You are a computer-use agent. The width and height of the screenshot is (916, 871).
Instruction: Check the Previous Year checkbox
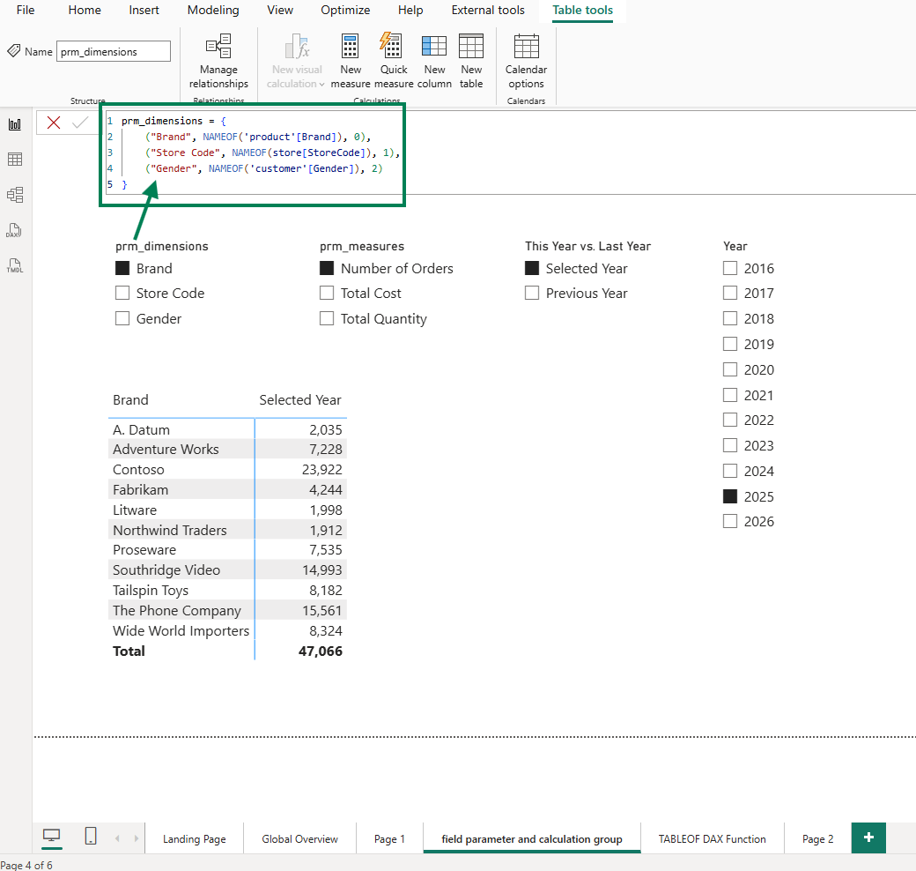(x=532, y=293)
